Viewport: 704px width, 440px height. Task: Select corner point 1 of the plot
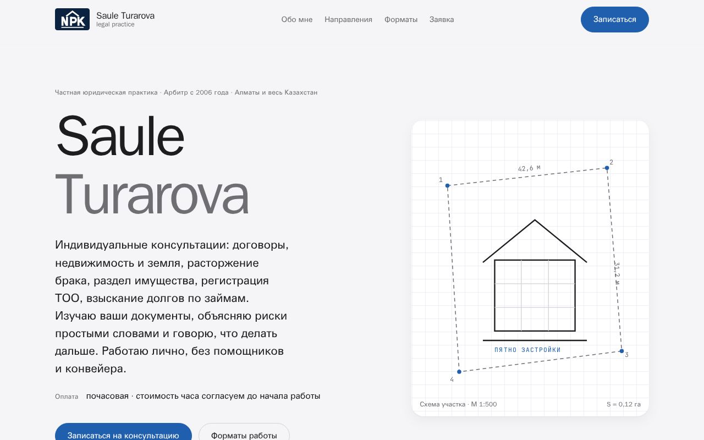pyautogui.click(x=447, y=185)
